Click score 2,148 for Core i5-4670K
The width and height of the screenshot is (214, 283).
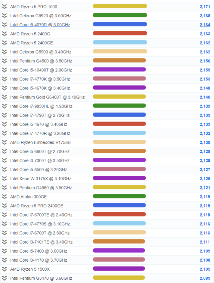pyautogui.click(x=205, y=88)
